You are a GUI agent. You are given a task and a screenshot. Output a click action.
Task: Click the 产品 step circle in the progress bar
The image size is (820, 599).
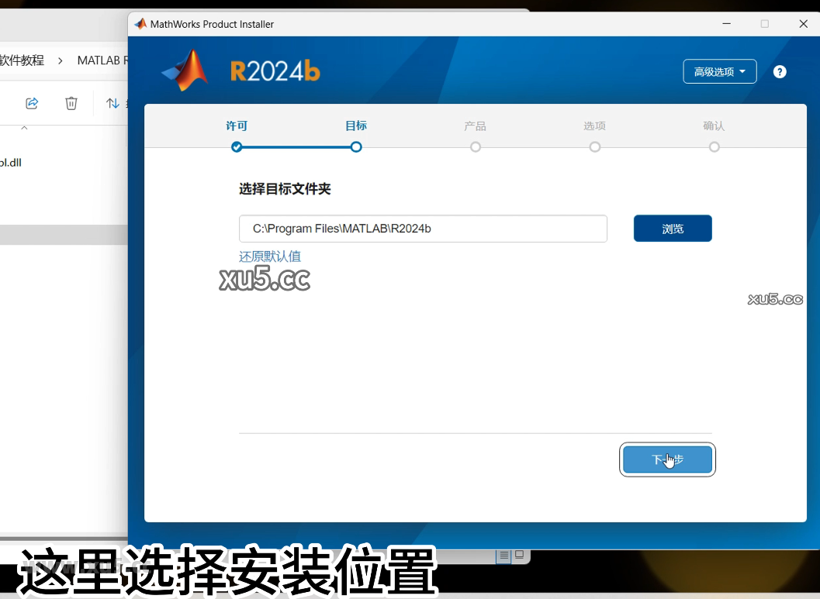[475, 146]
